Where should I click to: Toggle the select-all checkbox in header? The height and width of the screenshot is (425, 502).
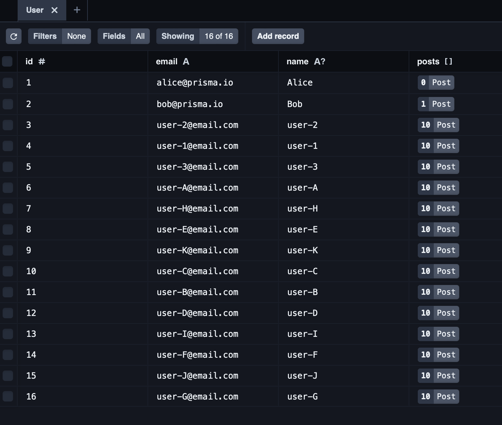pos(8,61)
